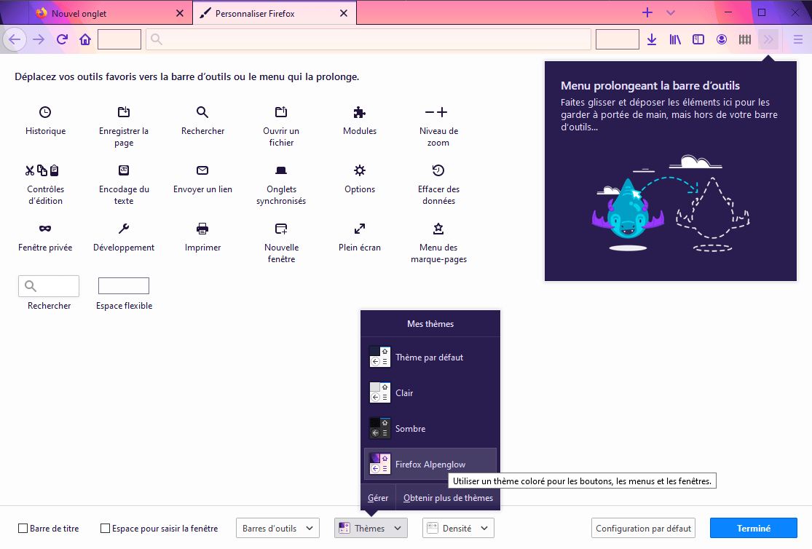Click the toolbar downloads arrow icon

(652, 39)
